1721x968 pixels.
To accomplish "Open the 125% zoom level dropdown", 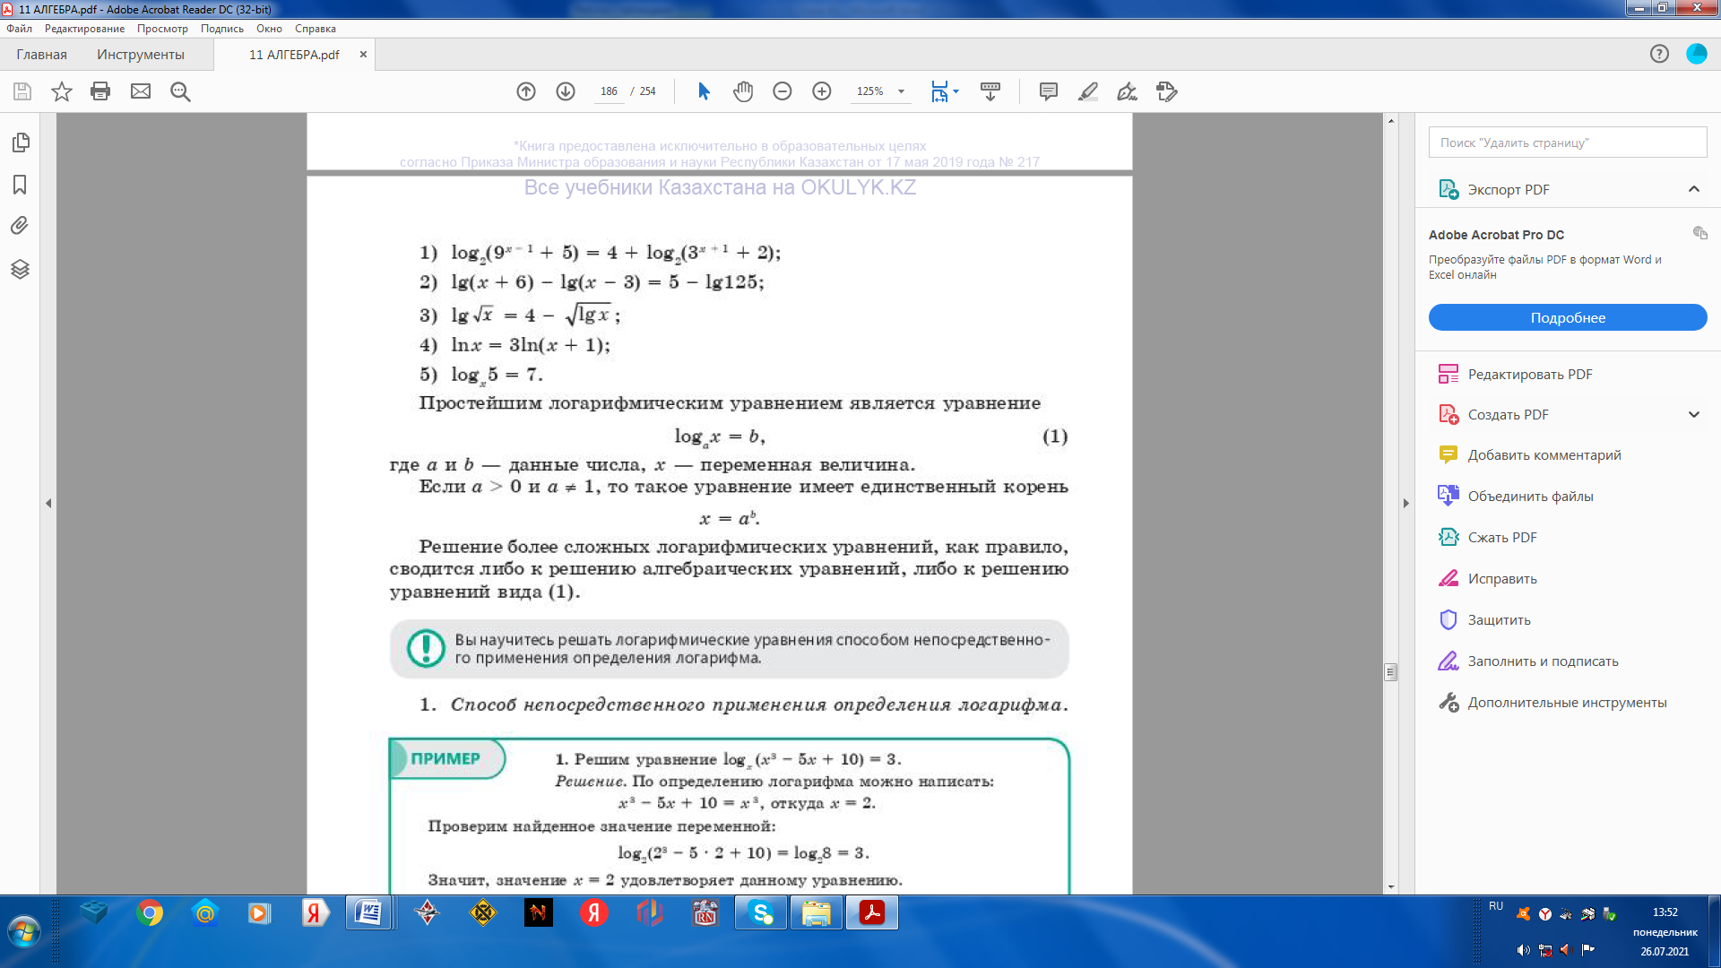I will click(901, 91).
